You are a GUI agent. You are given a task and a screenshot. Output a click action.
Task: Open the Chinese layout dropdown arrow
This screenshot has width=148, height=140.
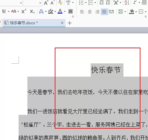121,3
